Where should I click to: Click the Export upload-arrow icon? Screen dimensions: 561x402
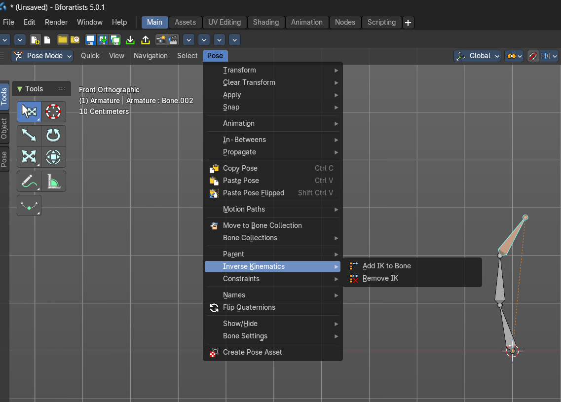click(x=145, y=40)
